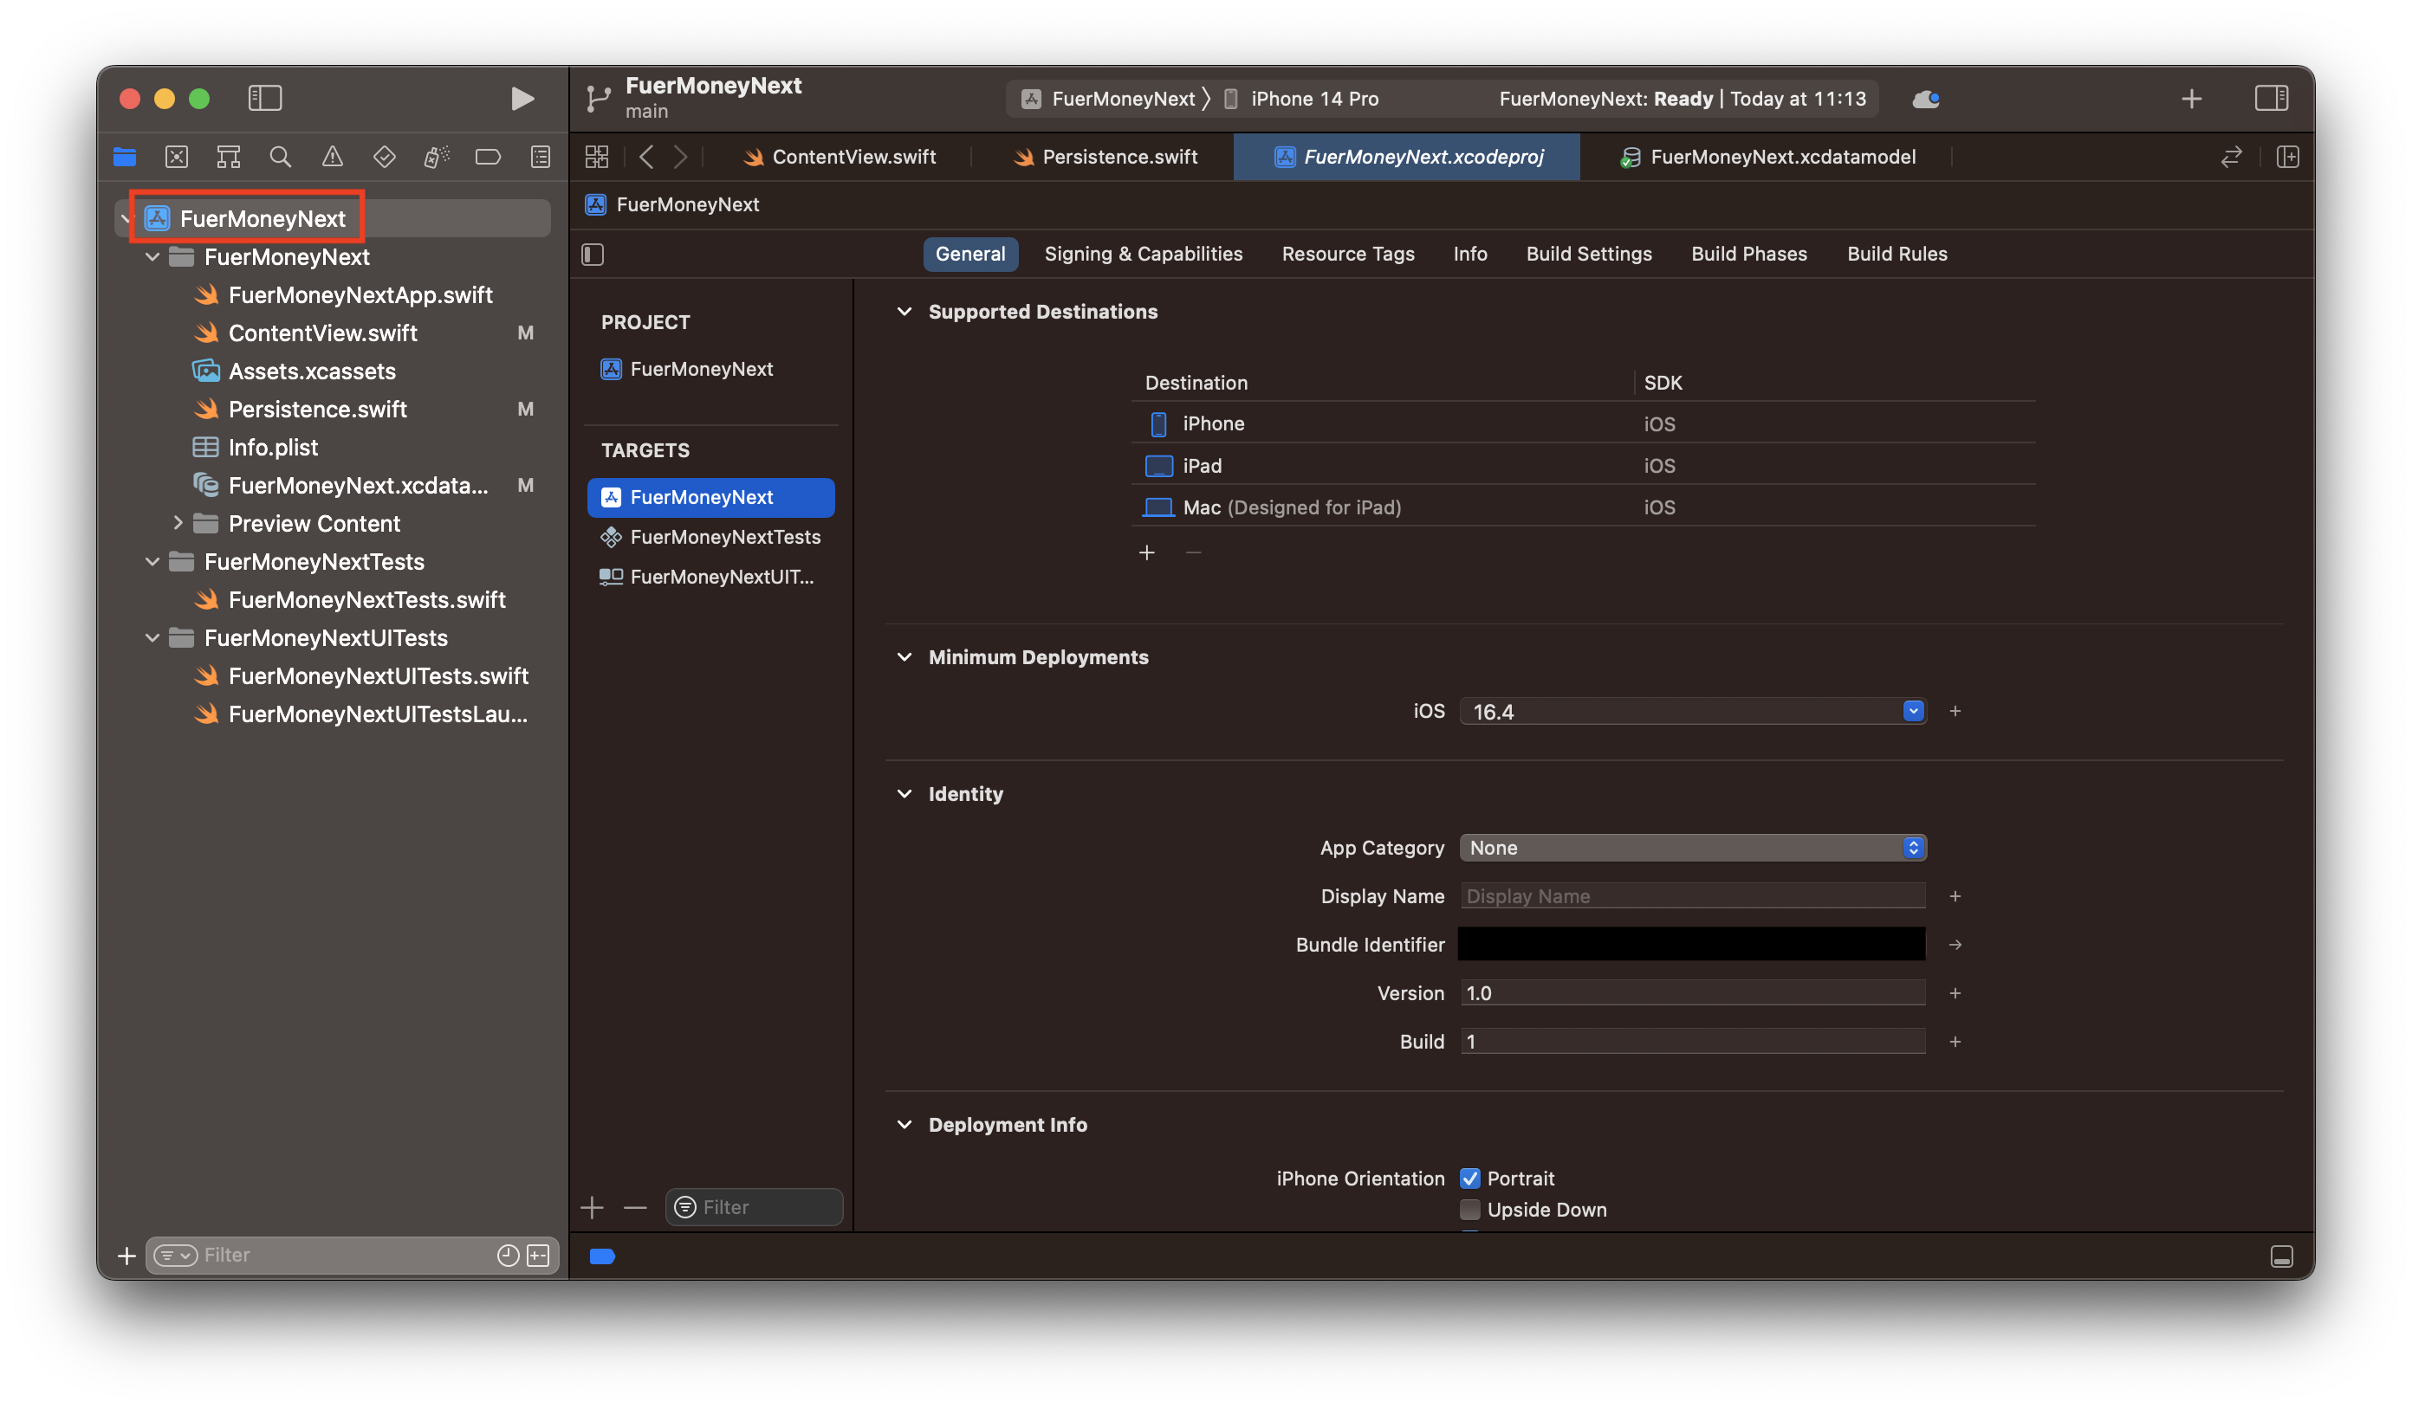This screenshot has height=1408, width=2412.
Task: Collapse the Supported Destinations section
Action: click(905, 311)
